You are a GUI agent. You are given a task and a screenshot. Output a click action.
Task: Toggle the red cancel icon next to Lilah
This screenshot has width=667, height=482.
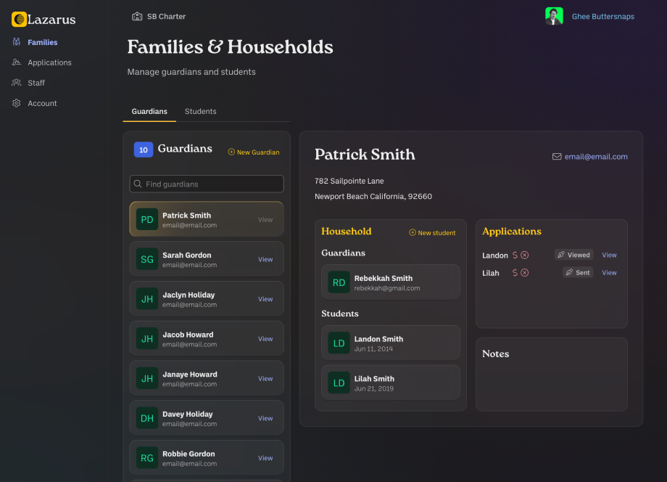click(x=526, y=273)
